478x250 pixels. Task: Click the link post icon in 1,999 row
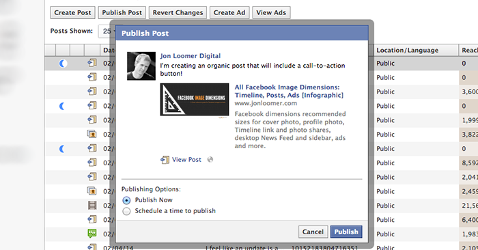pos(92,120)
